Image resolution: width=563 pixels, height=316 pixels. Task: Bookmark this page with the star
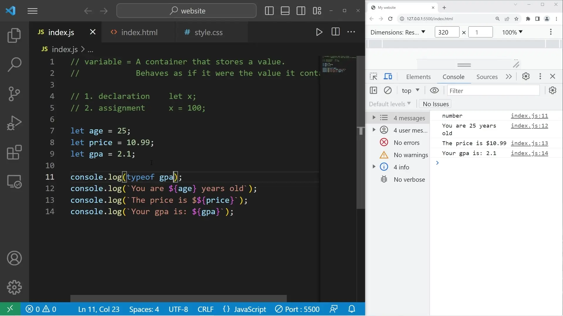click(516, 19)
